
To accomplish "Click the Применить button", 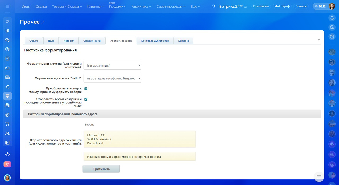I will 101,169.
